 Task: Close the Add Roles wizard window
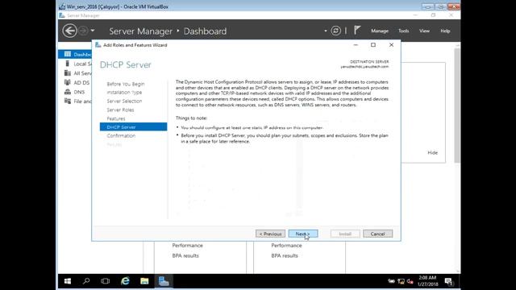(391, 45)
